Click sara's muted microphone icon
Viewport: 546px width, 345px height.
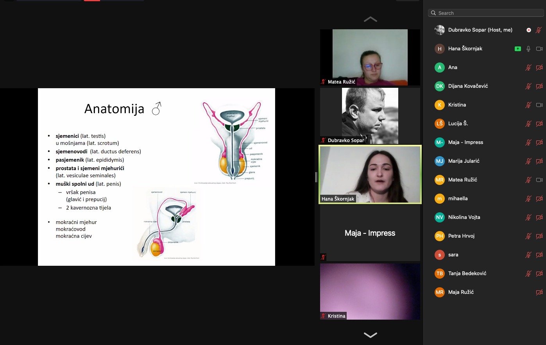point(528,255)
